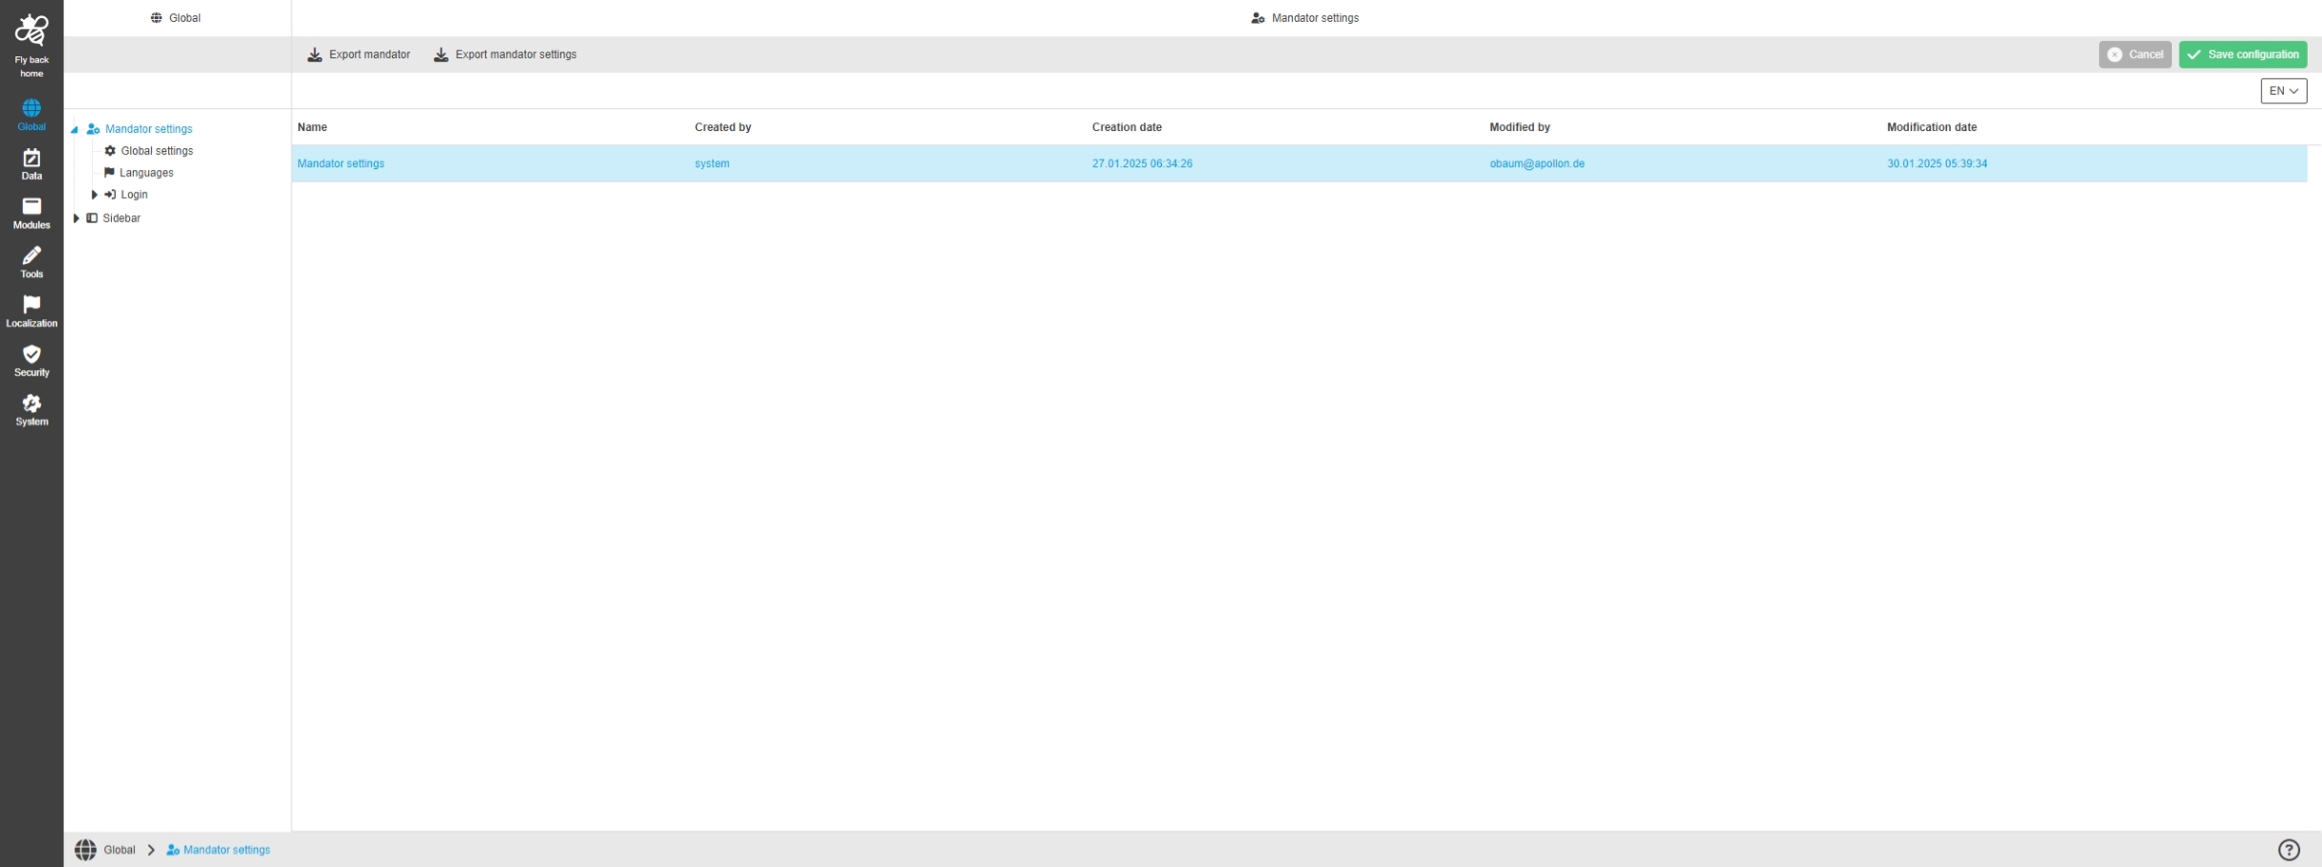Select Languages in the tree

tap(146, 173)
